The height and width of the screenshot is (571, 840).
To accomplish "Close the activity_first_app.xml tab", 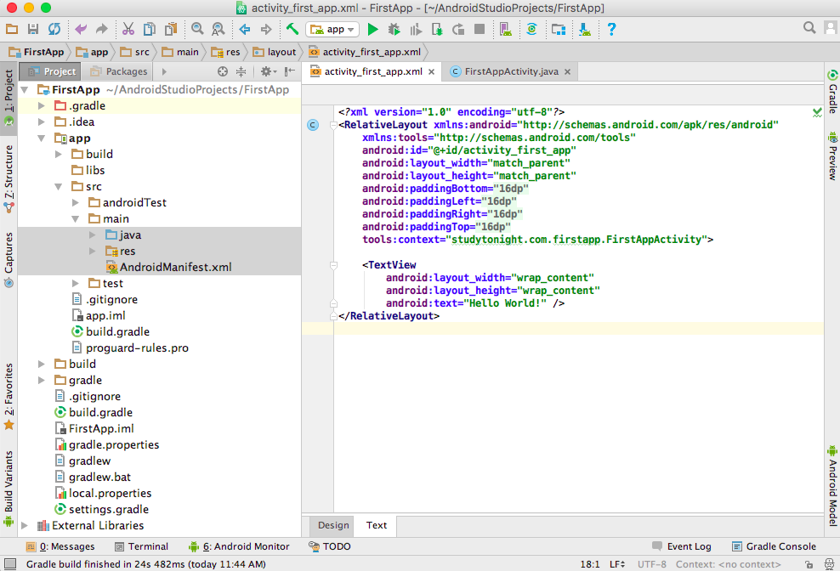I will click(431, 71).
